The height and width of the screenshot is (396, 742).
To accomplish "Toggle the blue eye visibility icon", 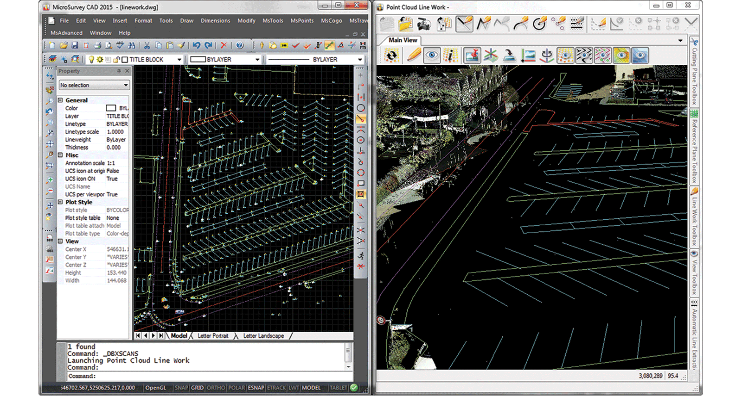I will pyautogui.click(x=640, y=56).
